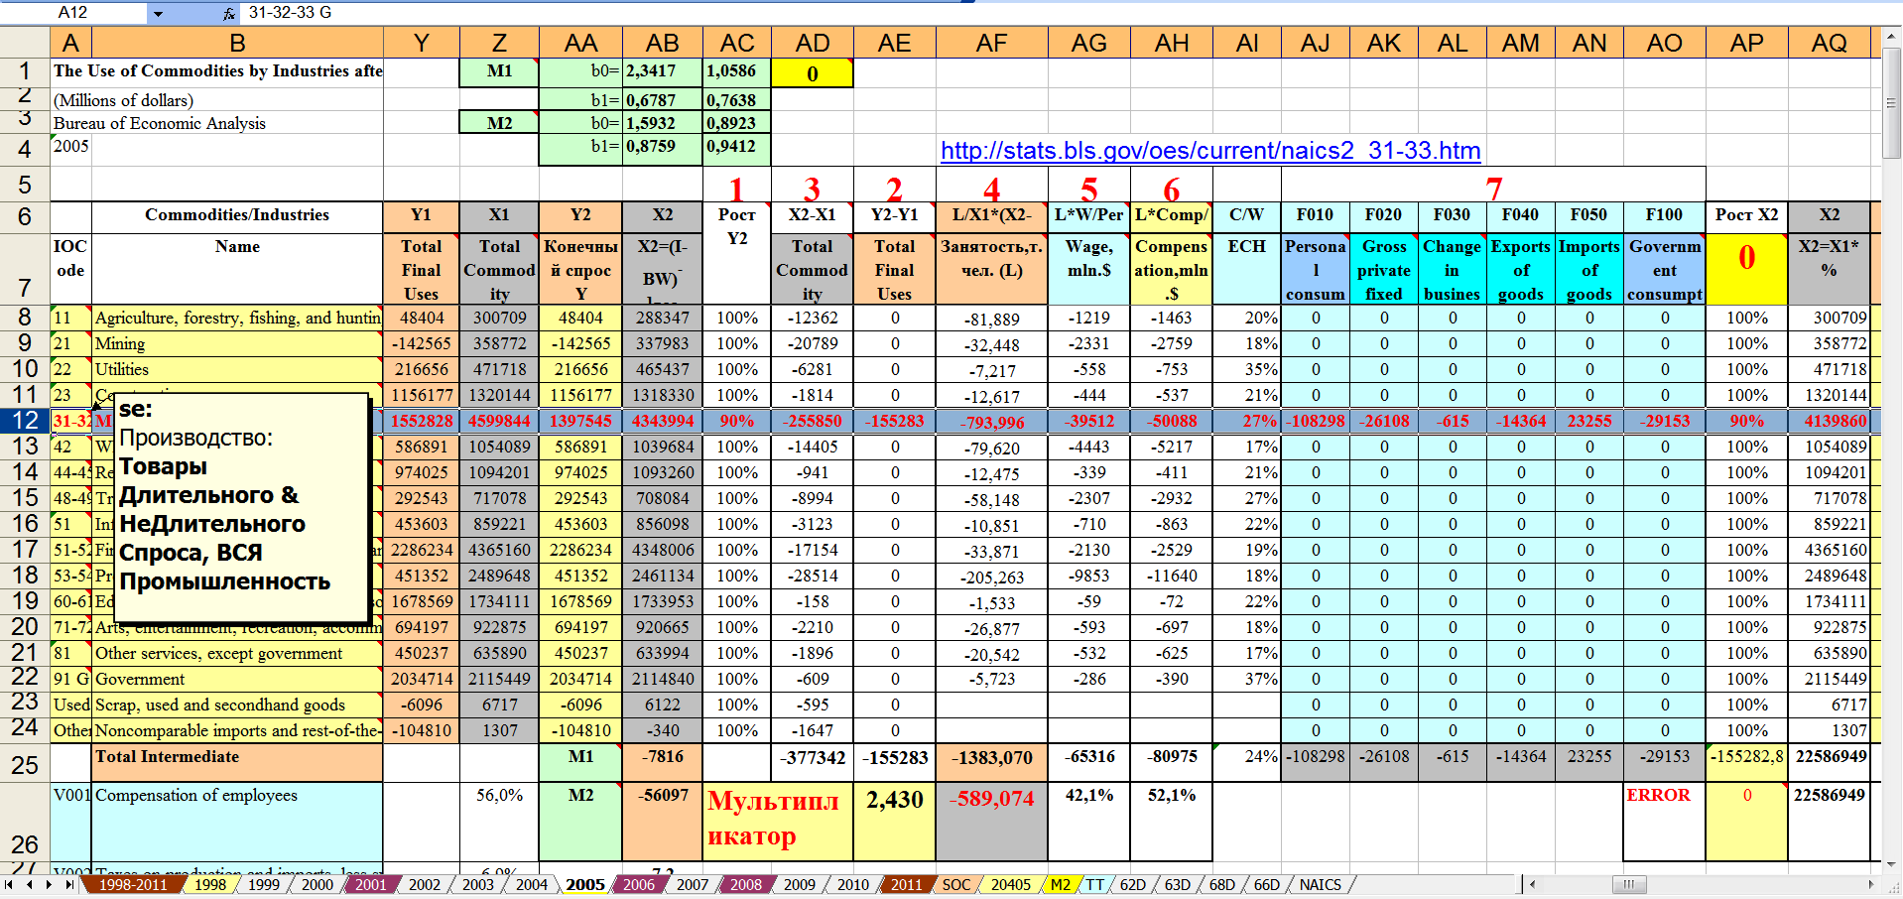Select the yellow cell AD1 containing 0

point(812,73)
